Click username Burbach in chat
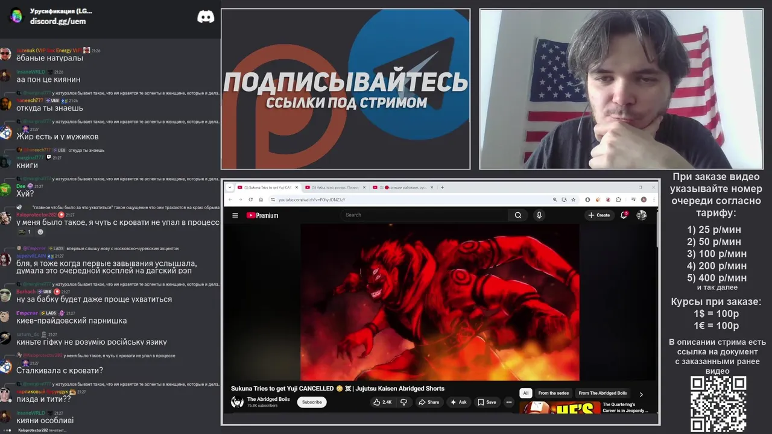 (26, 292)
